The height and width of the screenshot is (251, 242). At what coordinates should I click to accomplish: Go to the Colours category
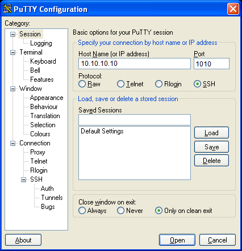tap(40, 134)
